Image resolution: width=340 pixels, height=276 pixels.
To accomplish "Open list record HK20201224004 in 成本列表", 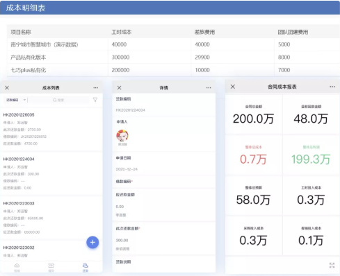I will coord(51,173).
